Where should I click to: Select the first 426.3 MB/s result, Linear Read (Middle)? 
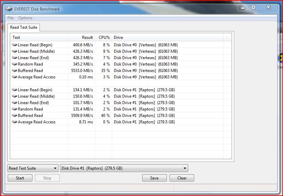pos(83,51)
